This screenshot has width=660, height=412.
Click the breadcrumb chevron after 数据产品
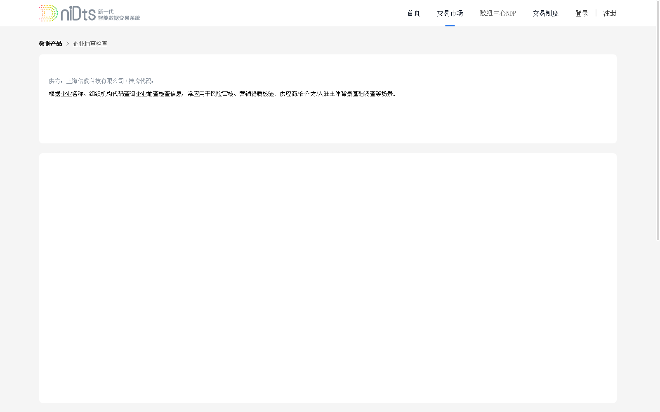coord(68,44)
